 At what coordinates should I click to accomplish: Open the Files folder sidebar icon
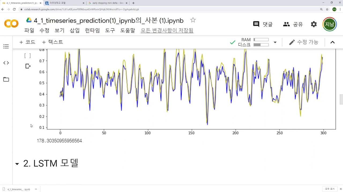tap(6, 79)
